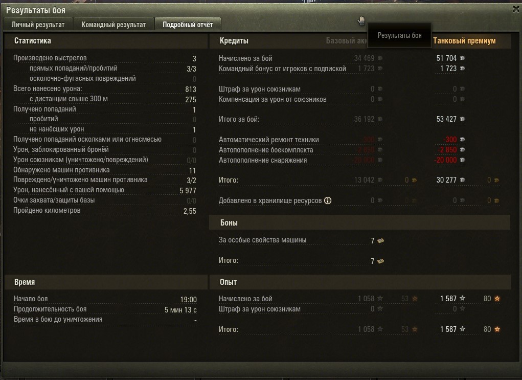Click the Всего нанесено урона value 813
This screenshot has height=380, width=522.
[x=190, y=90]
